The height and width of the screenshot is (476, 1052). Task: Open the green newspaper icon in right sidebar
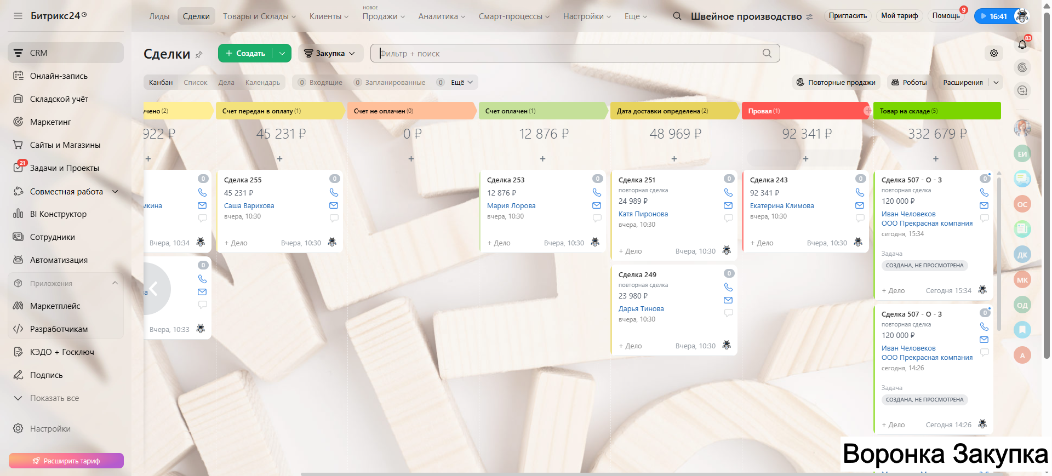1022,229
